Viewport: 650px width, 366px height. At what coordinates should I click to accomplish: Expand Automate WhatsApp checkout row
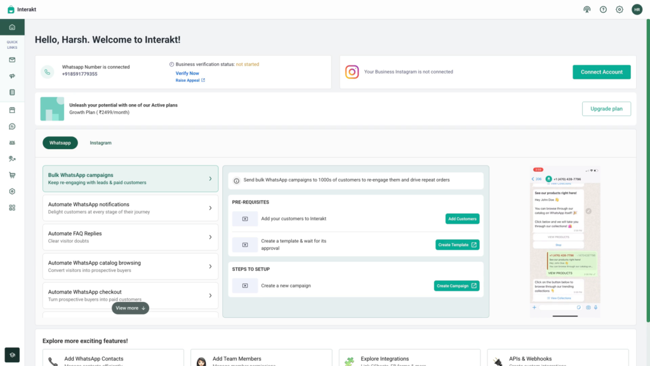tap(130, 296)
